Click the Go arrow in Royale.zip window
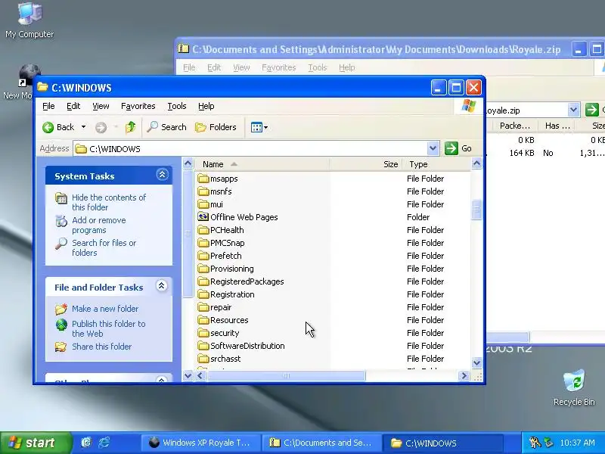Viewport: 605px width, 454px height. tap(591, 110)
